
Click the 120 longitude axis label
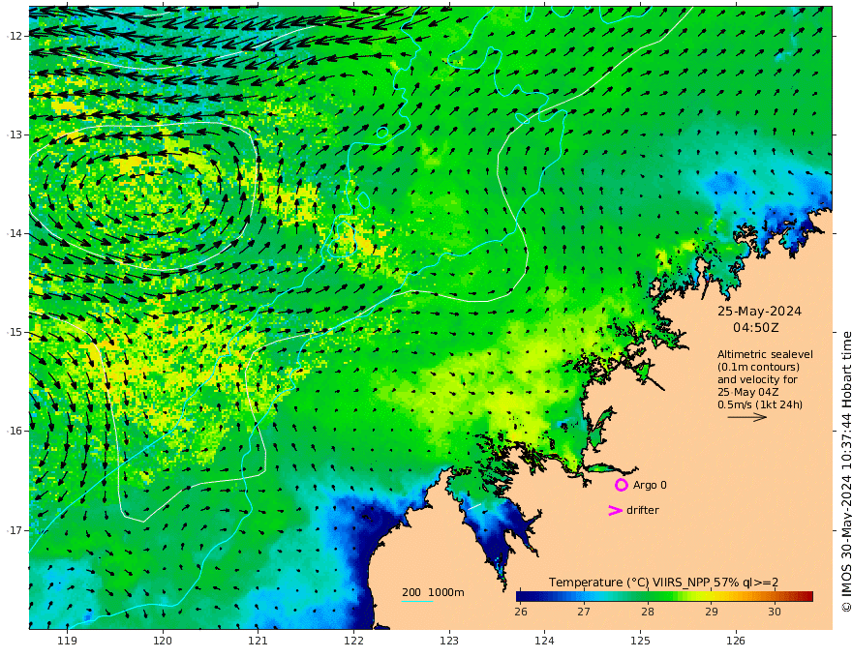tap(163, 641)
